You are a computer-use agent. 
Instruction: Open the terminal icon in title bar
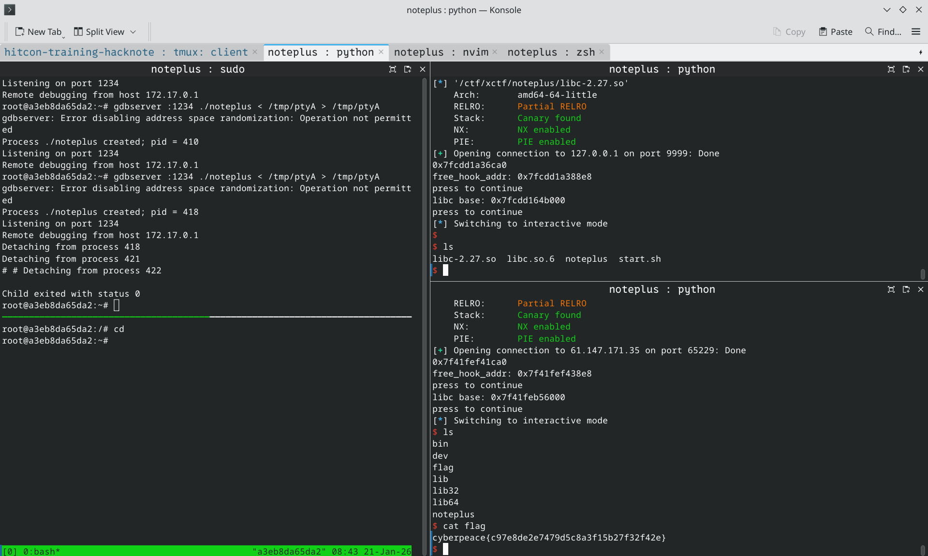[10, 10]
